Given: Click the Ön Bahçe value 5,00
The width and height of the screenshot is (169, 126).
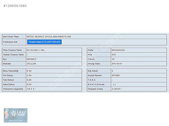Looking at the screenshot, I should [29, 75].
